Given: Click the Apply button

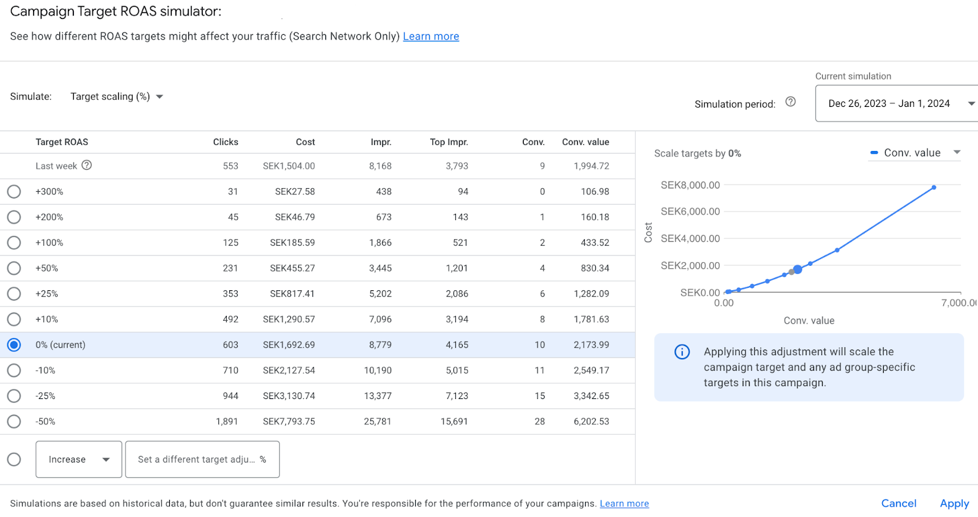Looking at the screenshot, I should coord(954,504).
